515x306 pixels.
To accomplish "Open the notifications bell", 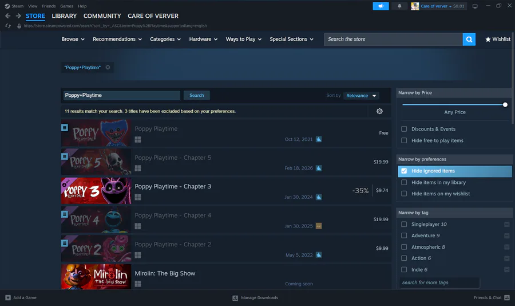I will coord(399,6).
